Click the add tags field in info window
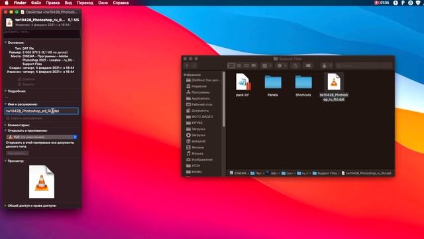The width and height of the screenshot is (424, 239). click(42, 33)
